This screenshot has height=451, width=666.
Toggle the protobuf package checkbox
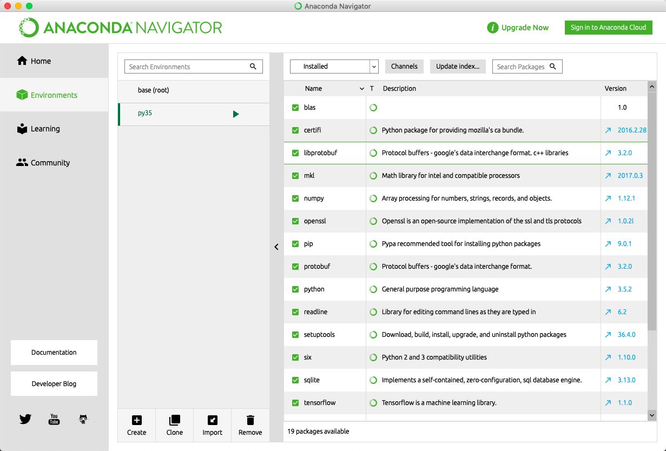(x=295, y=267)
